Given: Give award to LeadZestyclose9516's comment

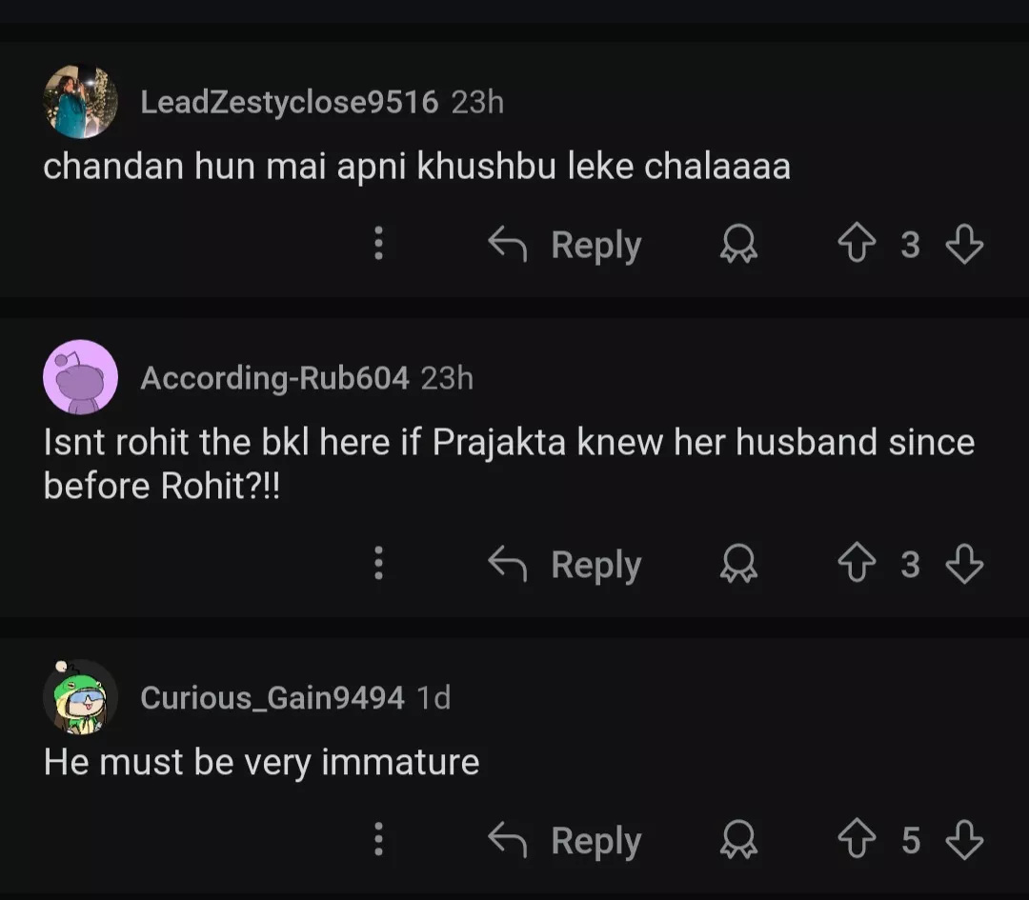Looking at the screenshot, I should (x=737, y=245).
